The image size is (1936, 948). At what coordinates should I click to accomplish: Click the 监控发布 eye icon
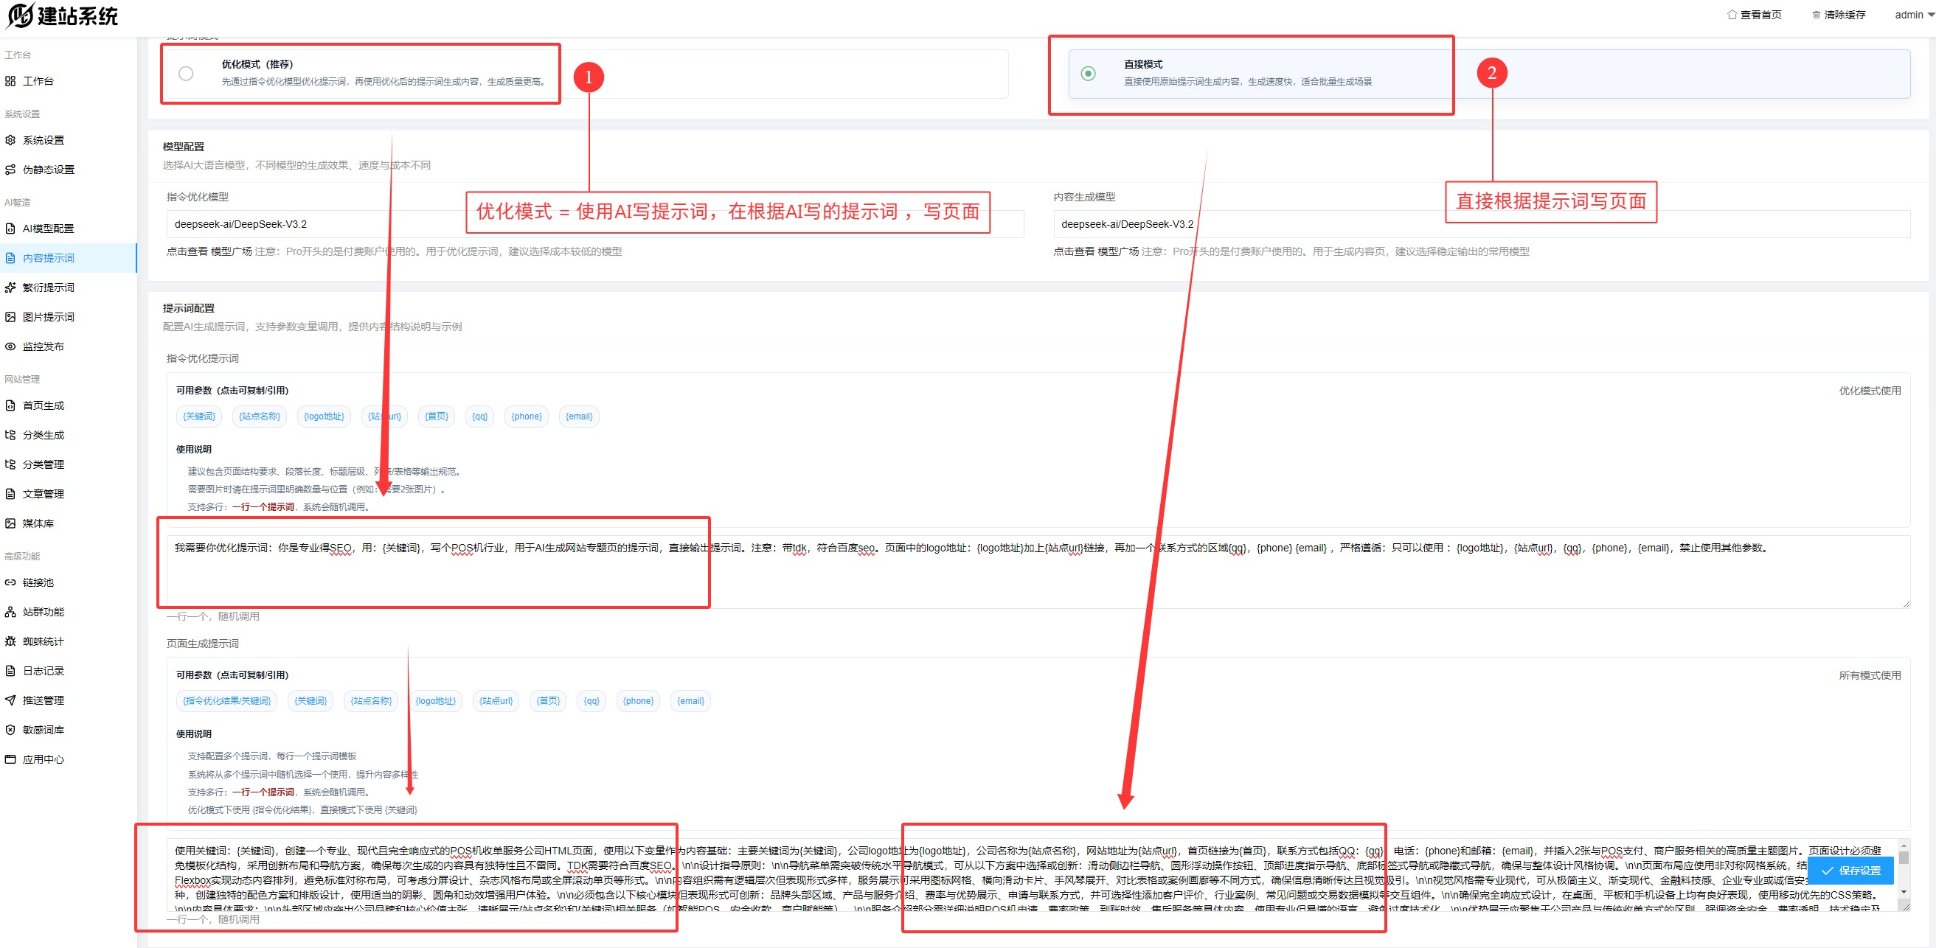click(x=10, y=347)
